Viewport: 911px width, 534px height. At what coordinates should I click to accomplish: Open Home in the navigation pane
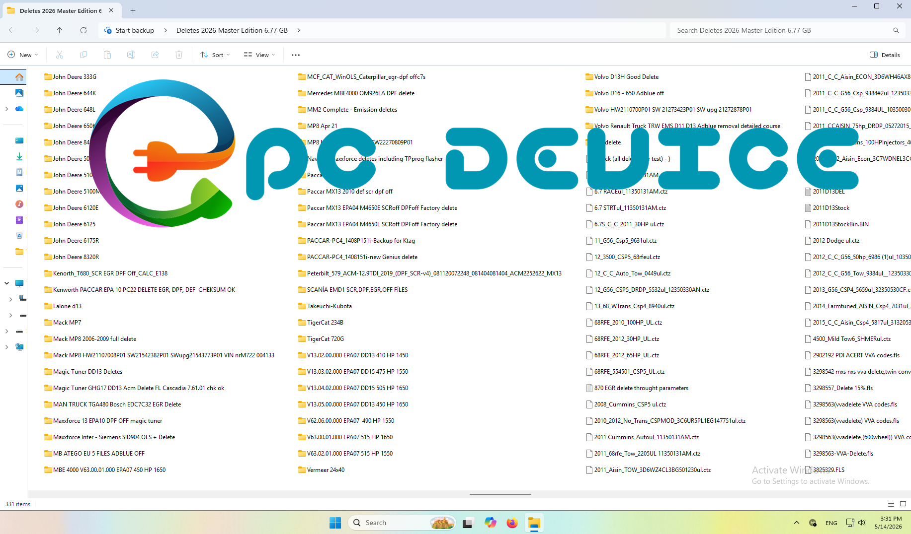(x=19, y=77)
